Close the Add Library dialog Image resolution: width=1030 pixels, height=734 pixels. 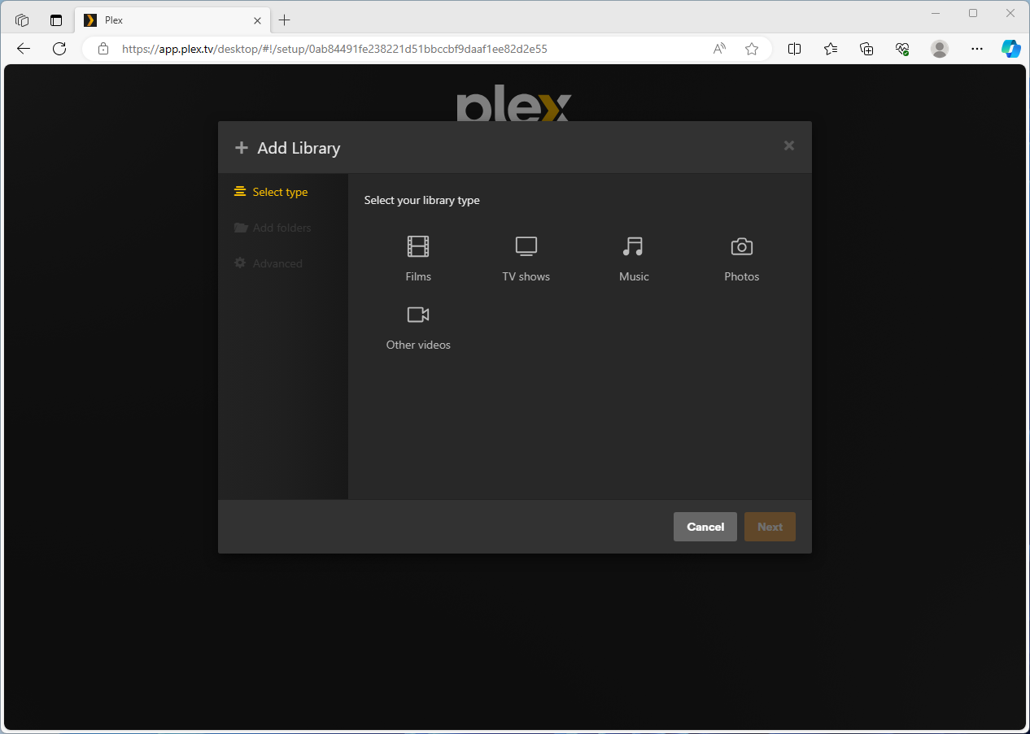[x=788, y=145]
